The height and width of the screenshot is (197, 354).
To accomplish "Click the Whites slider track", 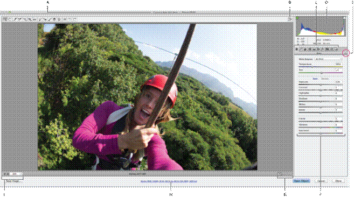I will 321,107.
